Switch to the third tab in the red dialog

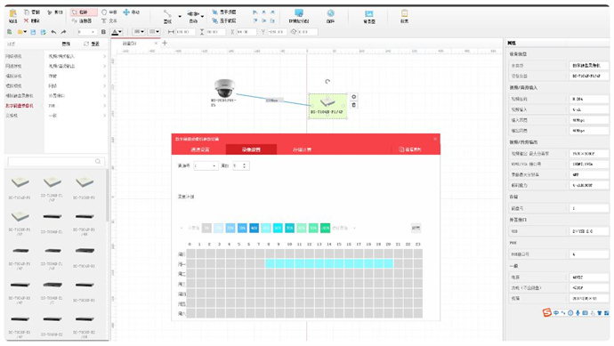tap(302, 149)
